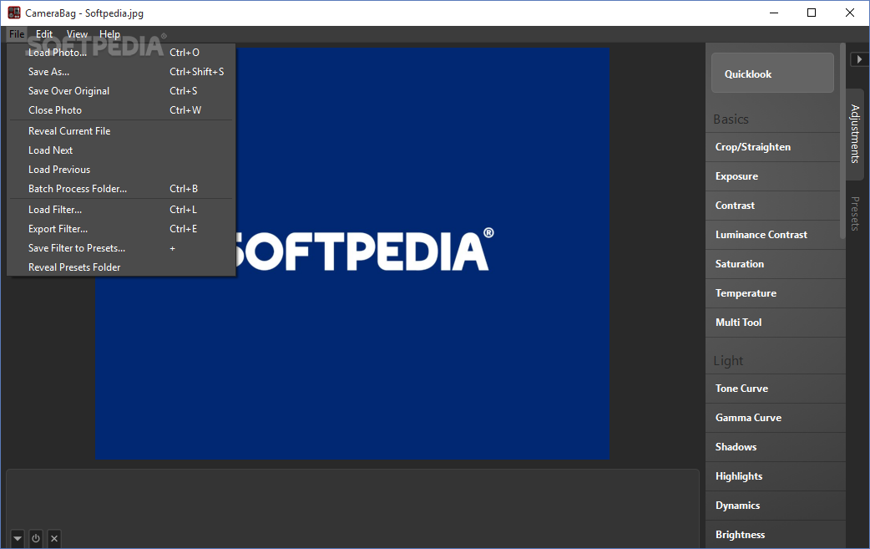The image size is (870, 549).
Task: Add the Temperature adjustment
Action: coord(775,293)
